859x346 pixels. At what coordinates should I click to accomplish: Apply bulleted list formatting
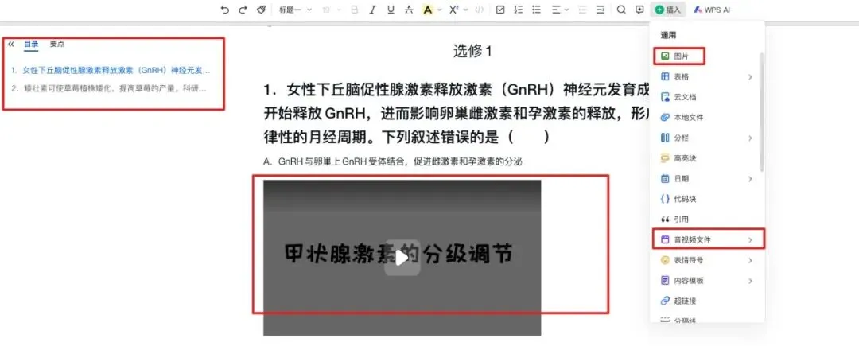537,10
